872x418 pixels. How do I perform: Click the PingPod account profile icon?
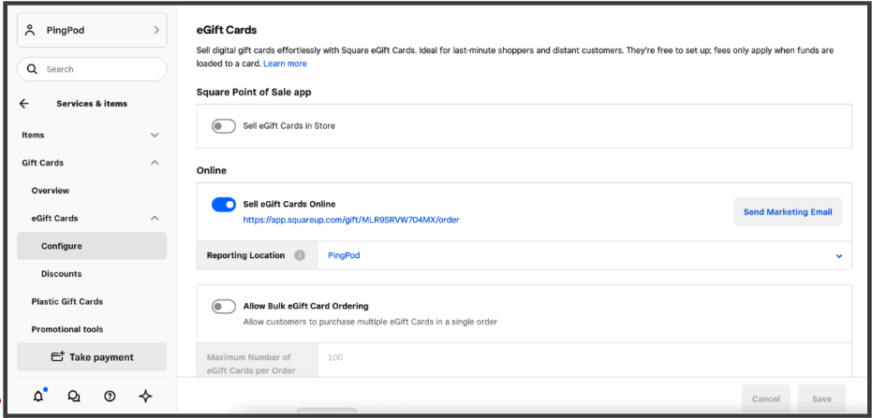(31, 30)
